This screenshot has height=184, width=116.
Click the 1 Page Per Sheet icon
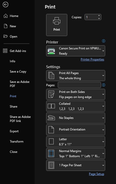(51, 165)
